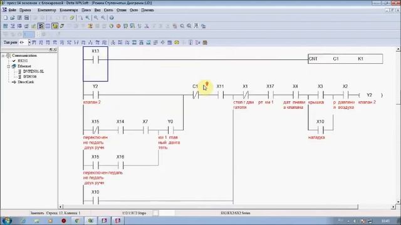
Task: Open the Правка menu
Action: click(x=25, y=10)
